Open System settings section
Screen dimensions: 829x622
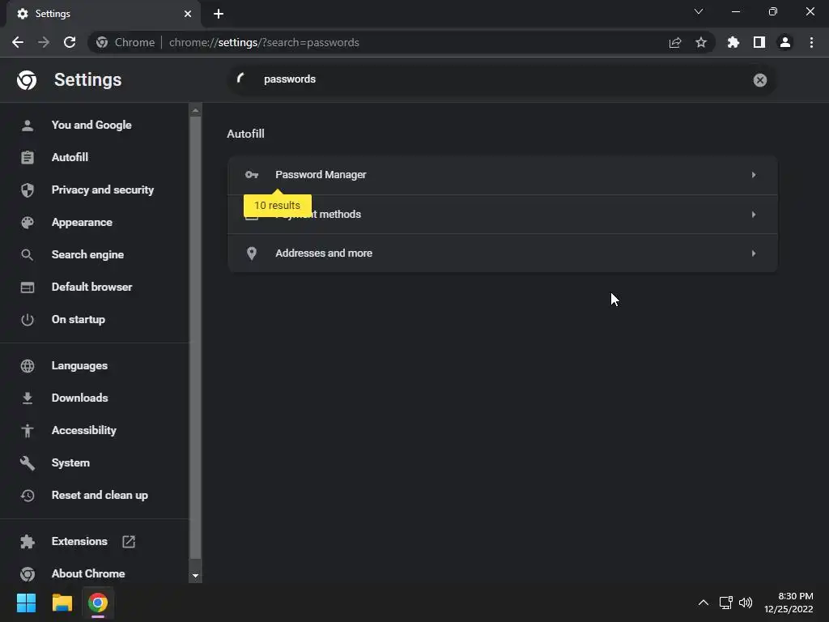click(70, 462)
